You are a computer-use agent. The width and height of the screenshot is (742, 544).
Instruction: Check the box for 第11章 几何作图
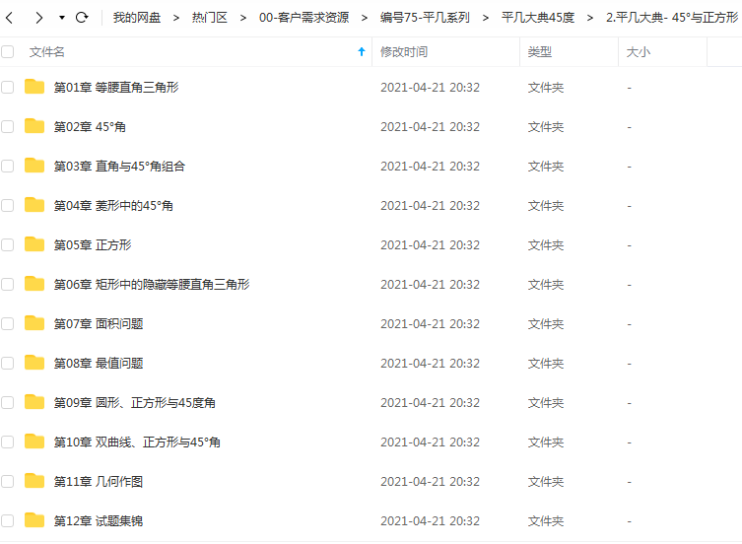[x=7, y=481]
